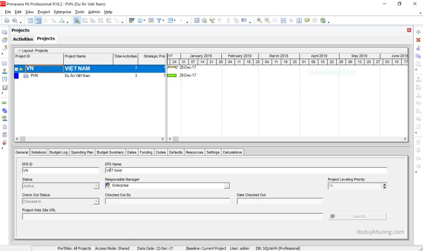Click the Delete red X on right bar
This screenshot has width=423, height=251.
(418, 40)
